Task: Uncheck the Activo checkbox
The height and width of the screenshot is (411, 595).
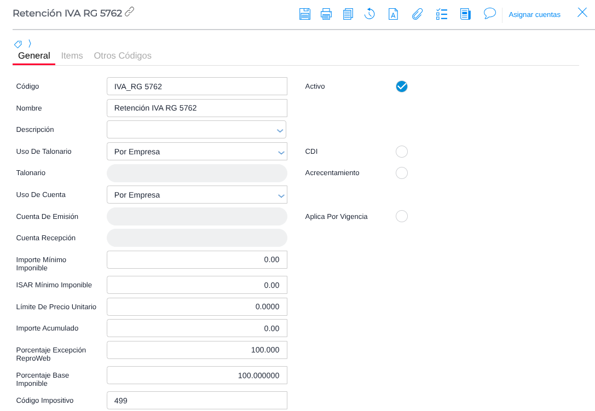Action: 402,86
